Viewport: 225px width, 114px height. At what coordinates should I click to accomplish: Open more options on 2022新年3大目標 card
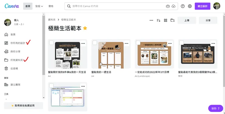point(170,43)
